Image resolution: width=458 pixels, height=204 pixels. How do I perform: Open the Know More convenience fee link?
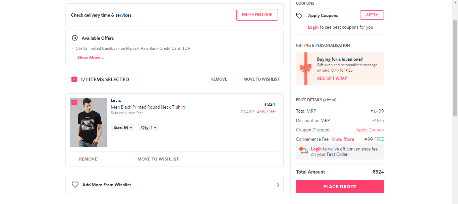tap(343, 139)
